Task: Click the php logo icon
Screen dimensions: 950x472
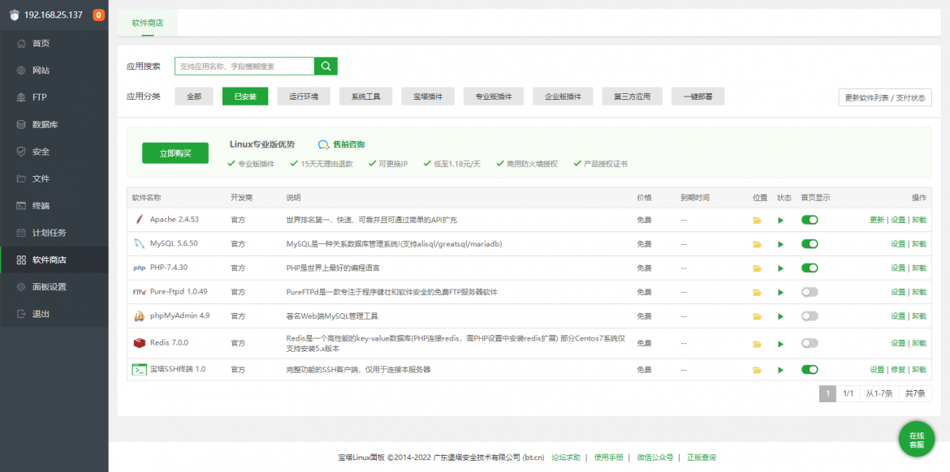Action: (x=140, y=268)
